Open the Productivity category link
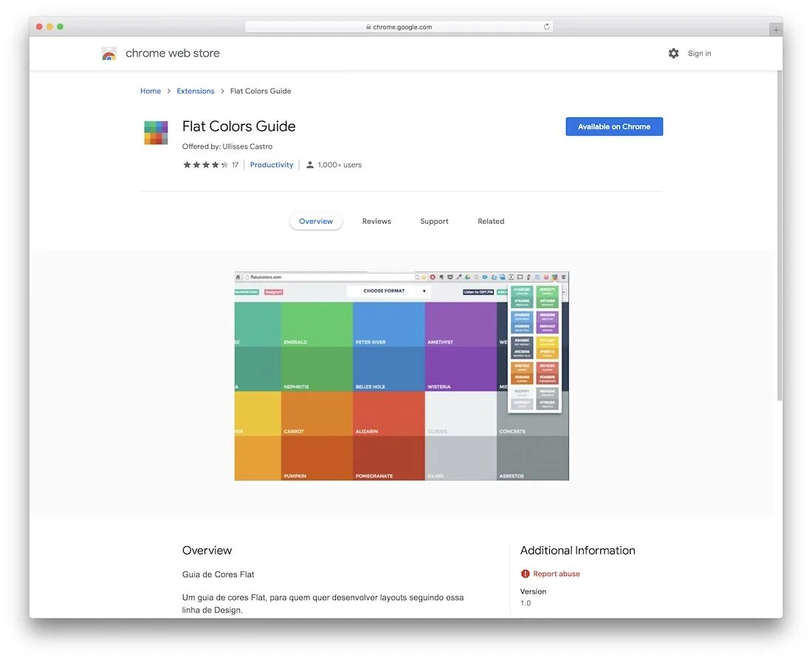The image size is (812, 660). pyautogui.click(x=272, y=165)
